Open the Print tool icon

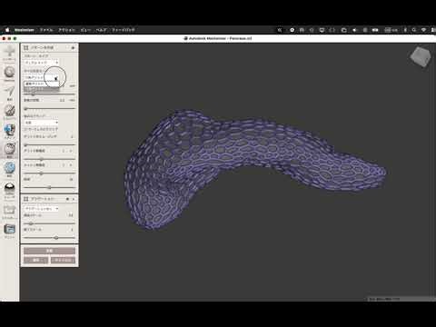pos(9,229)
